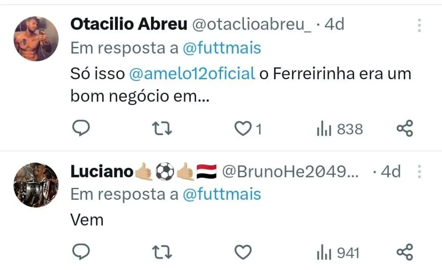
Task: Open Otacilio Abreu display name
Action: click(128, 25)
